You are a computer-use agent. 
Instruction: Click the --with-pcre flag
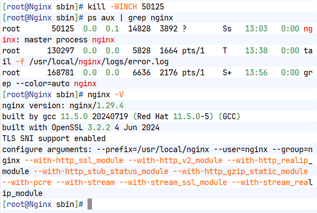27,183
